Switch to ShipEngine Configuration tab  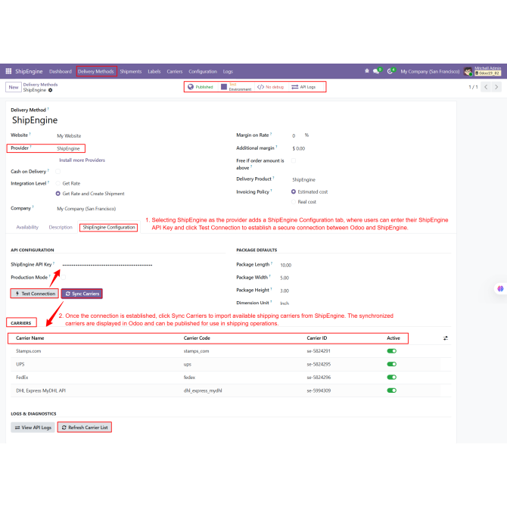coord(109,227)
